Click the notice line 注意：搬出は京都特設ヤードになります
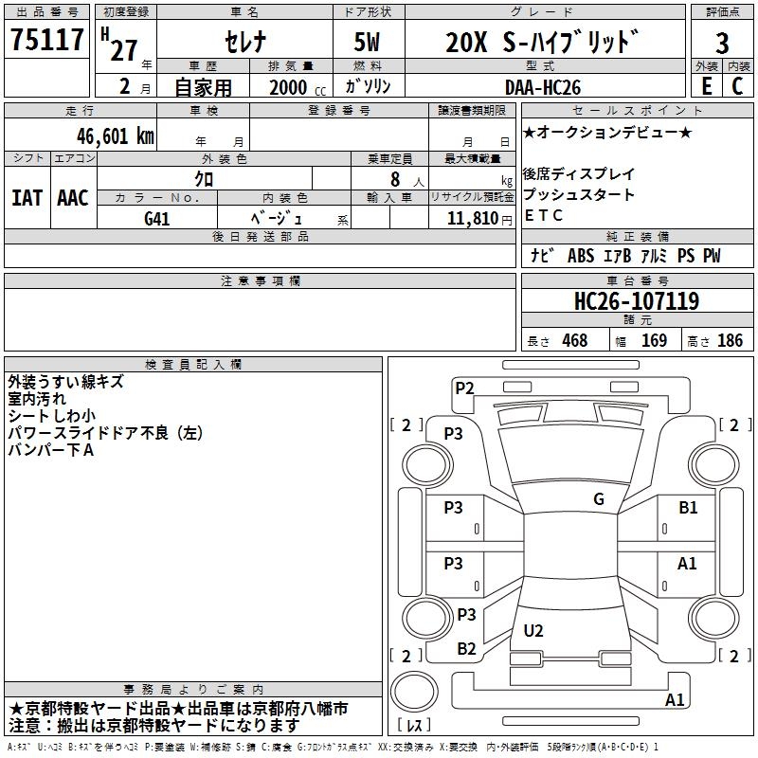This screenshot has width=758, height=758. tap(154, 726)
